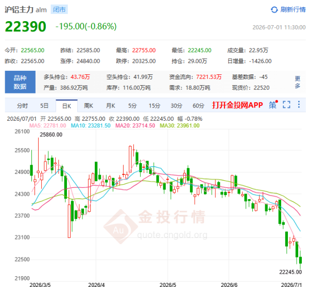Click 最低 value 22245.00 in header
Screen dimensions: 309x287
click(199, 51)
